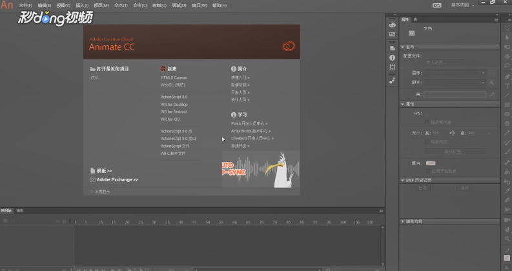
Task: Click the 类 input field
Action: pyautogui.click(x=455, y=94)
